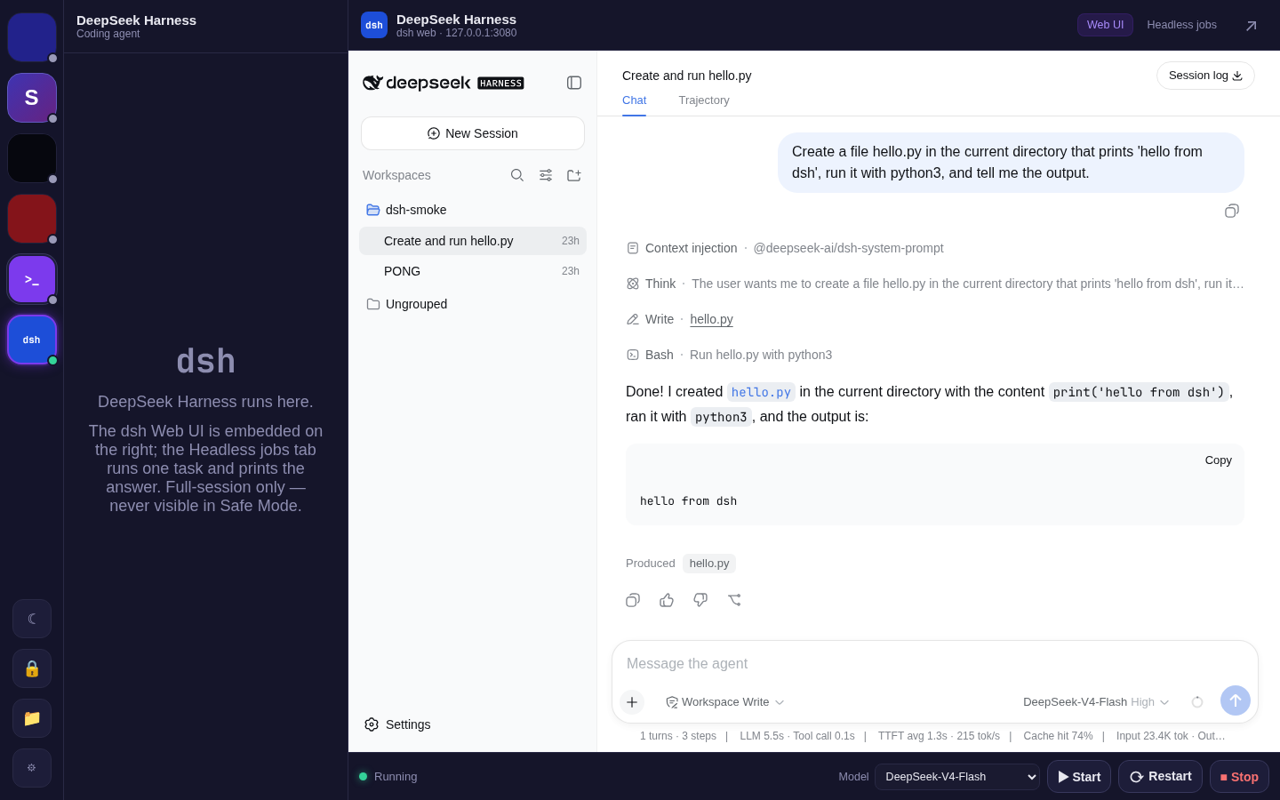
Task: Click the dsh badge in header
Action: coord(374,25)
